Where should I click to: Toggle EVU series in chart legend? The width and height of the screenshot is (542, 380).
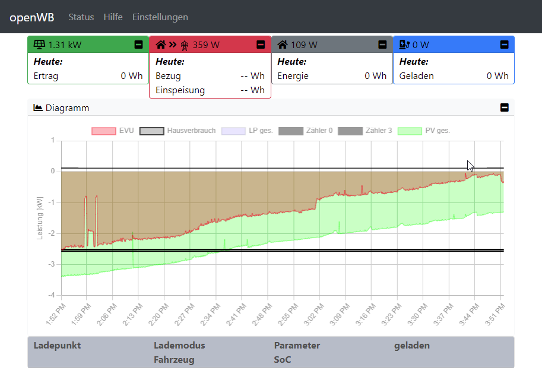pyautogui.click(x=113, y=131)
